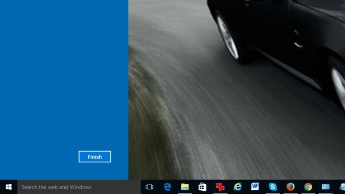Focus the Search the web and Windows box
The width and height of the screenshot is (345, 194).
(79, 187)
